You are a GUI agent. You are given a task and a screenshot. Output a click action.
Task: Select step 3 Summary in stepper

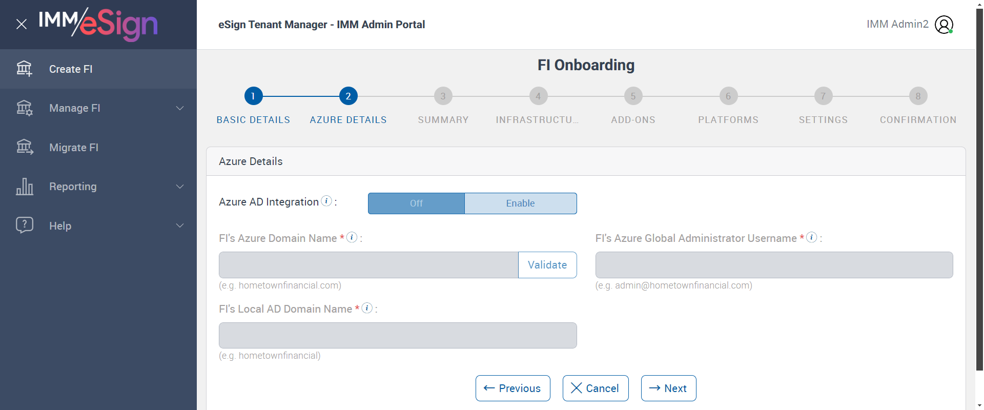(443, 96)
